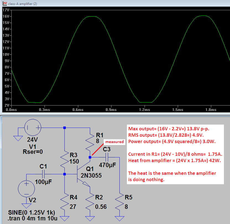Click the supply rail junction above R3
Screen dimensions: 230x224
[64, 128]
